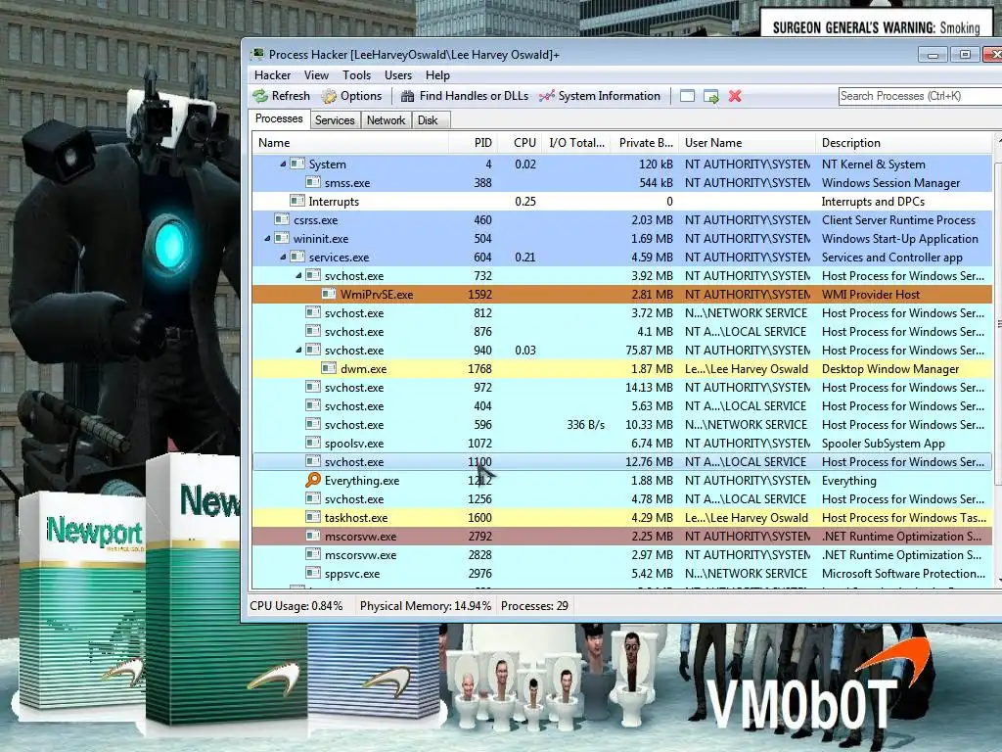Click the PID 1256 cell
Viewport: 1002px width, 752px height.
(x=479, y=498)
